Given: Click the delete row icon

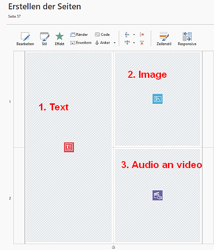Looking at the screenshot, I should click(x=142, y=34).
